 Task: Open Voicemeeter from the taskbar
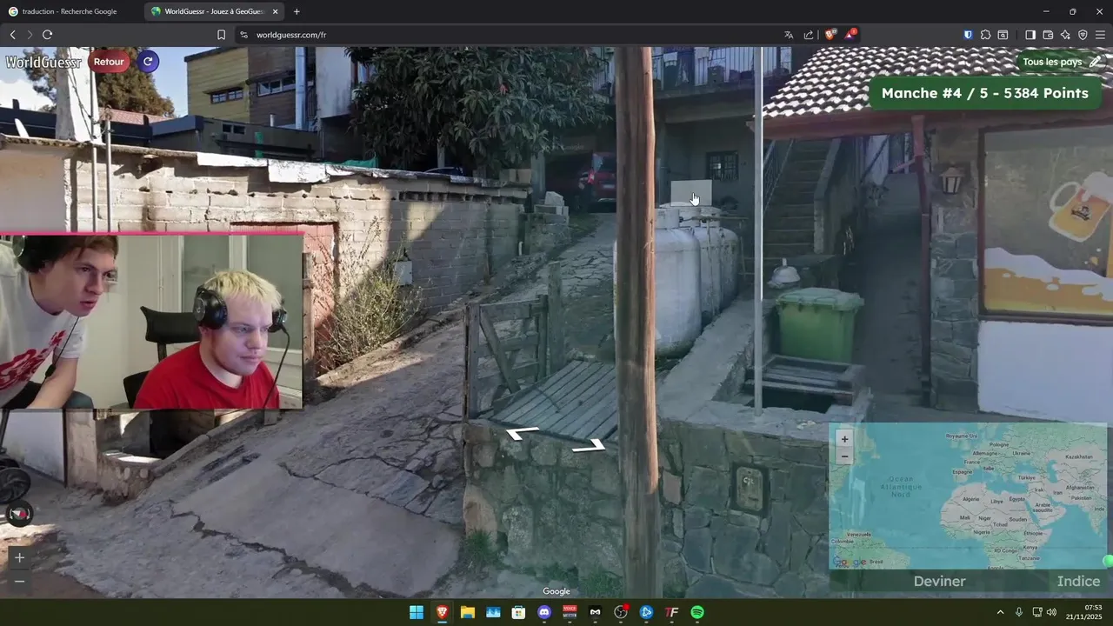570,612
